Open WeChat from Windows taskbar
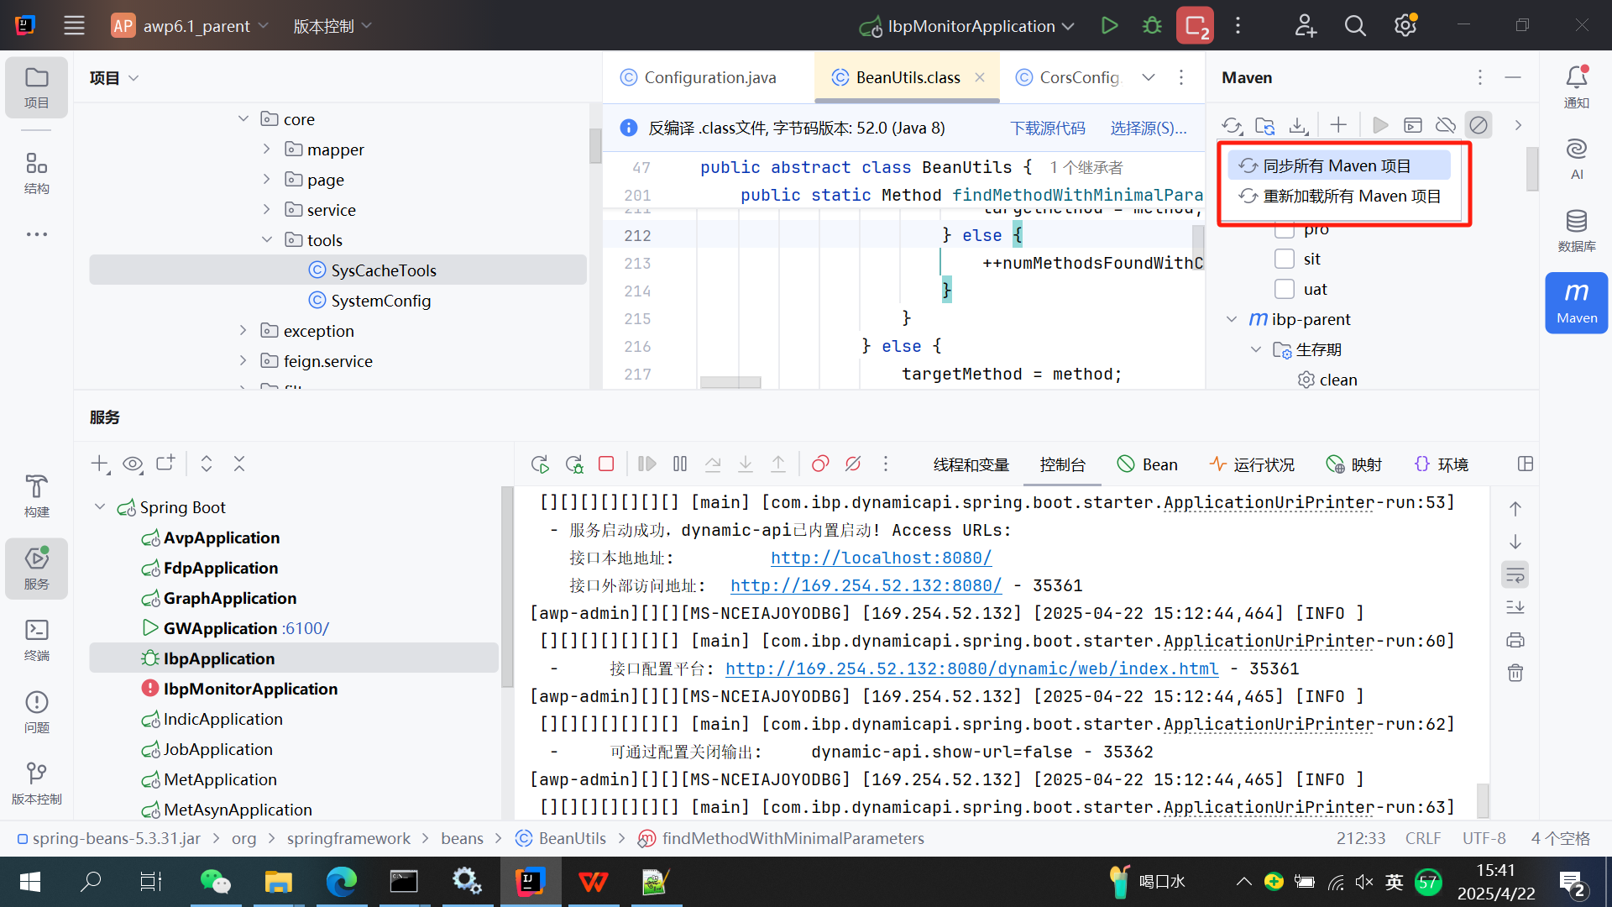The height and width of the screenshot is (907, 1612). (215, 881)
